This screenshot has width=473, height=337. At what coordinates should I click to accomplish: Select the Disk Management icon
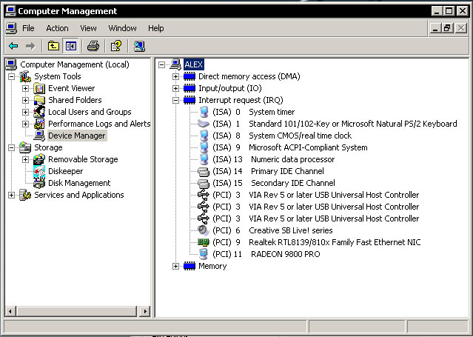tap(39, 183)
